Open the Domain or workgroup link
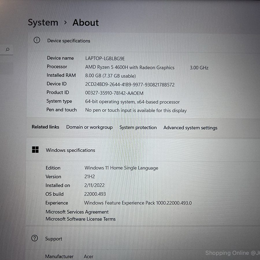 [89, 127]
